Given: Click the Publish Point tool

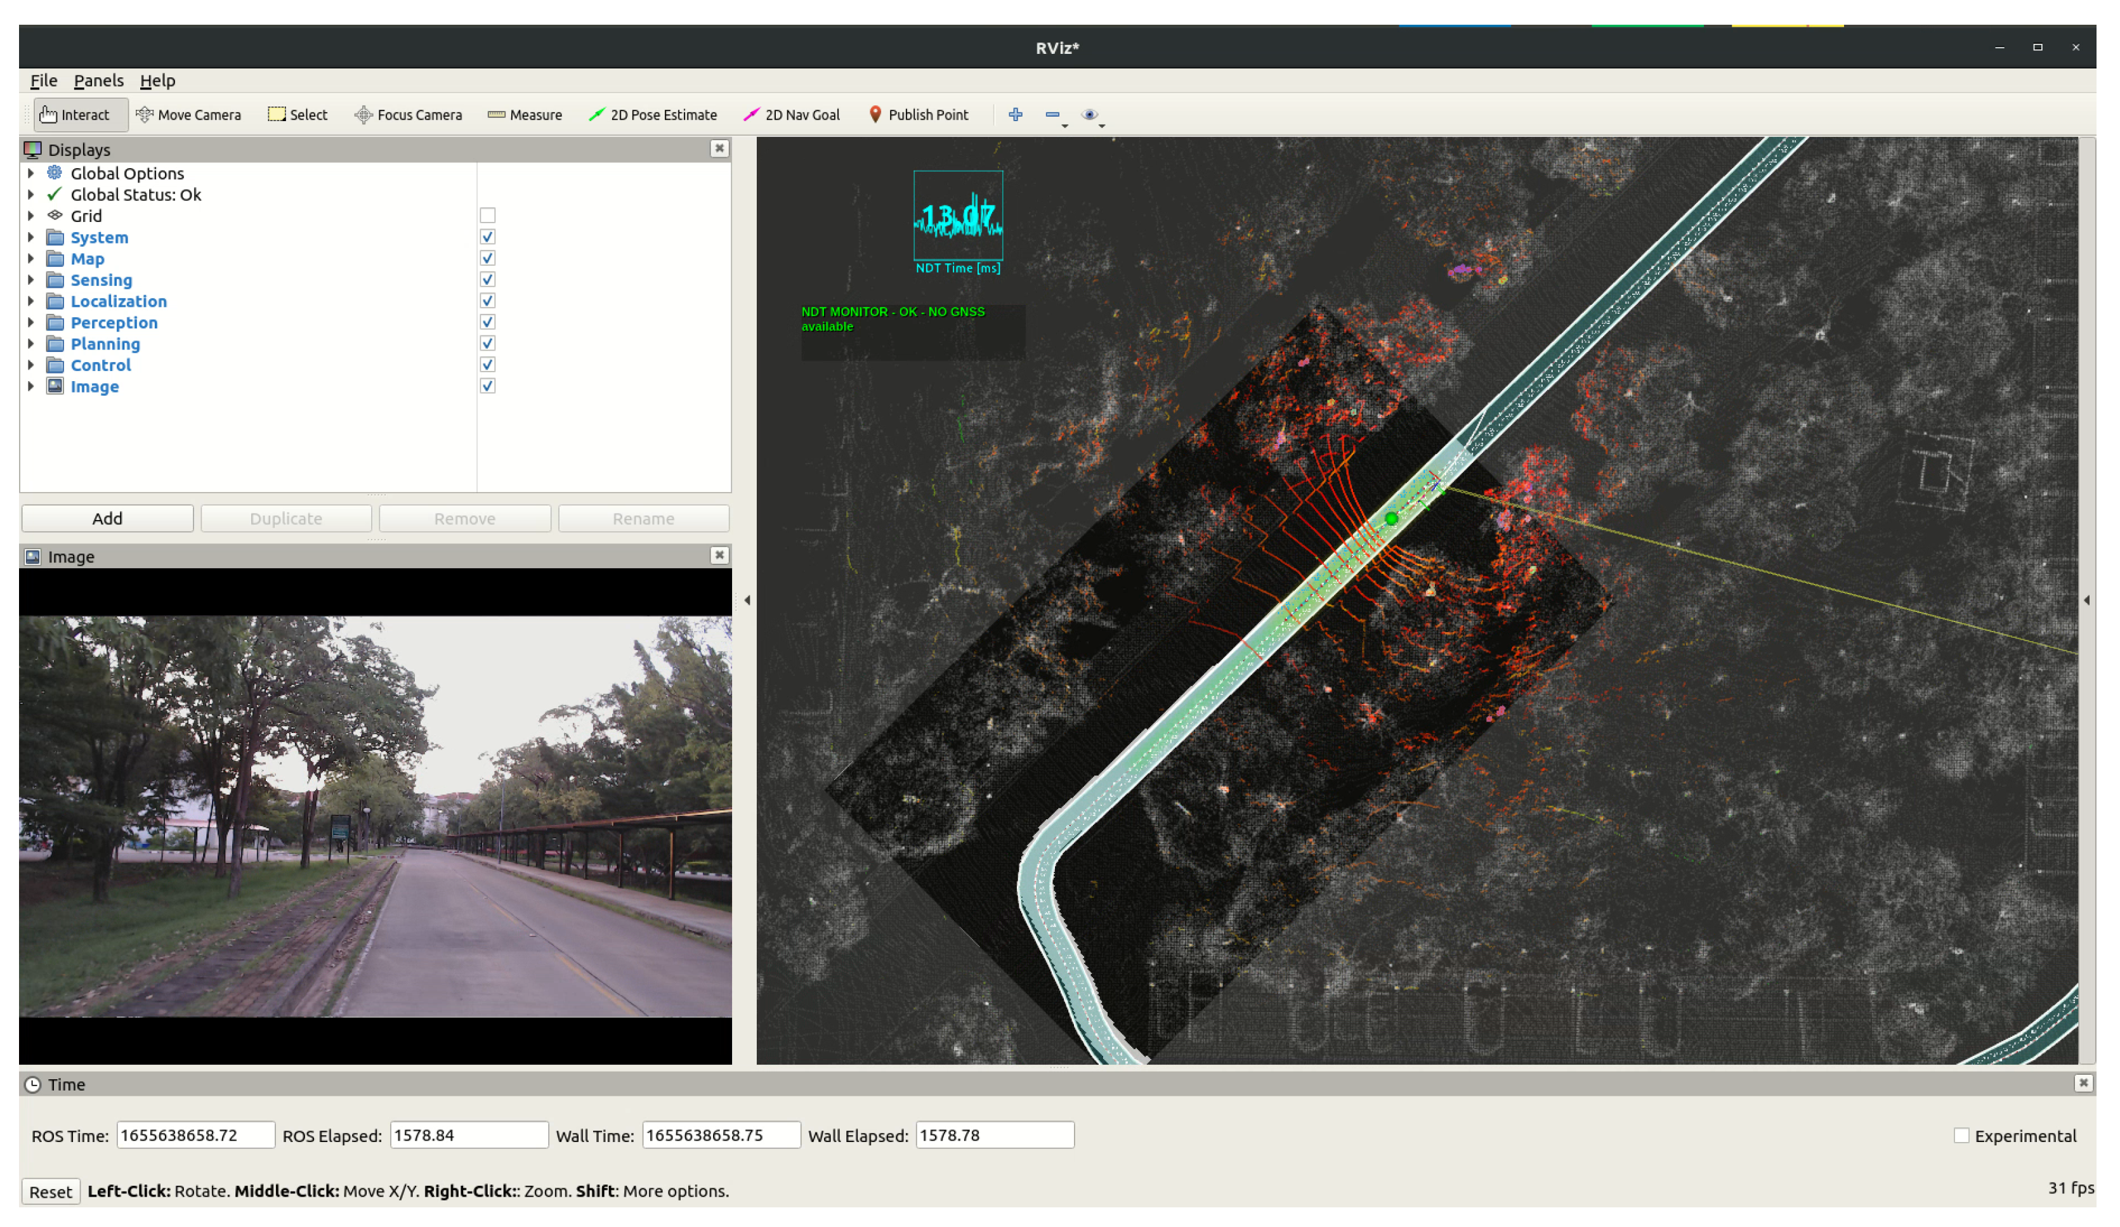Looking at the screenshot, I should click(918, 115).
